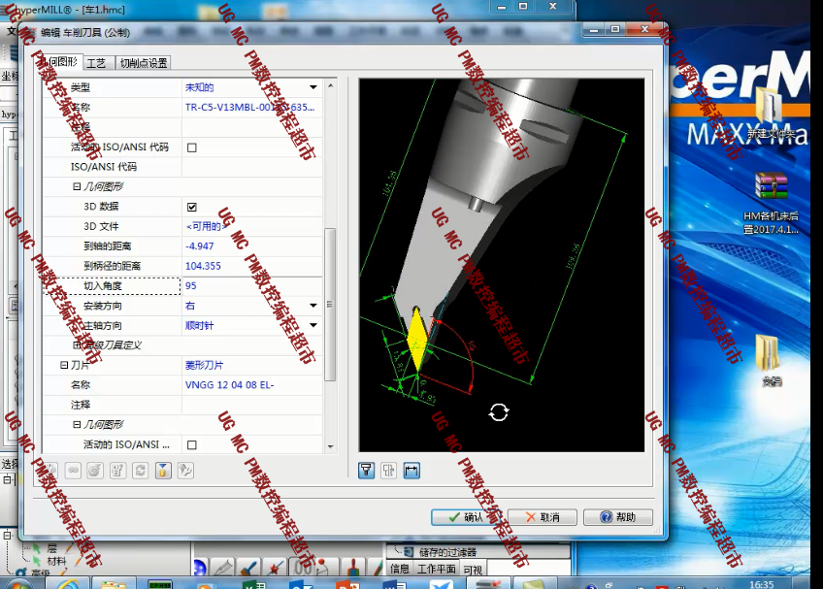Screen dimensions: 823x589
Task: Switch to the 信息 tab in hyperMILL
Action: pos(400,569)
